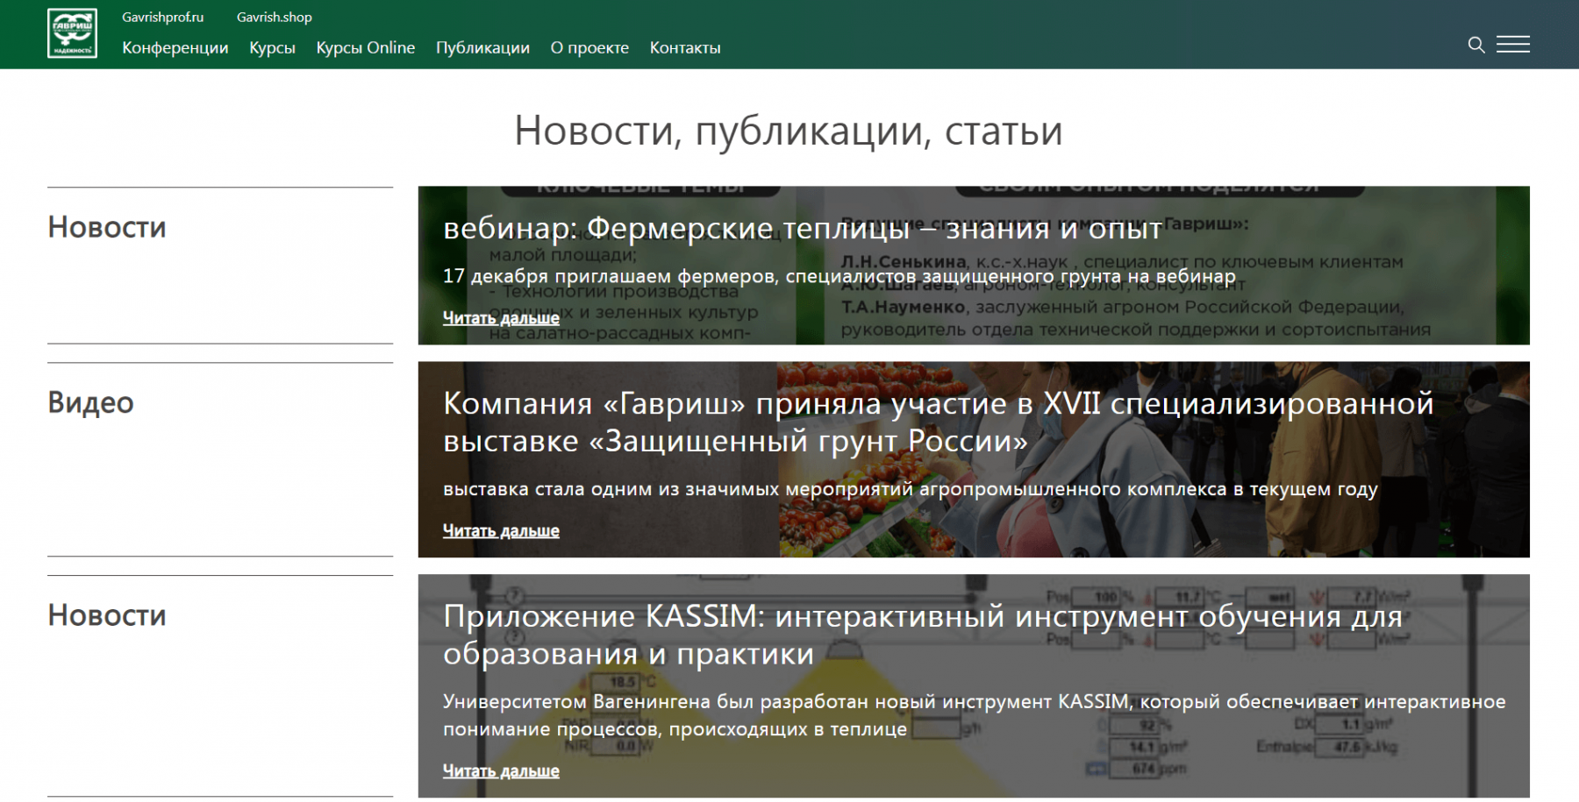The width and height of the screenshot is (1579, 802).
Task: Select Курсы Online in navigation
Action: pos(365,48)
